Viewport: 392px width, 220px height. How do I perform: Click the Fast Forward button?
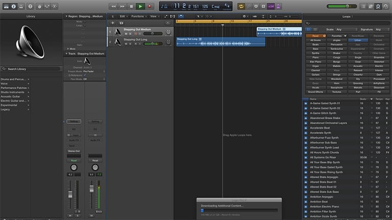click(x=122, y=7)
